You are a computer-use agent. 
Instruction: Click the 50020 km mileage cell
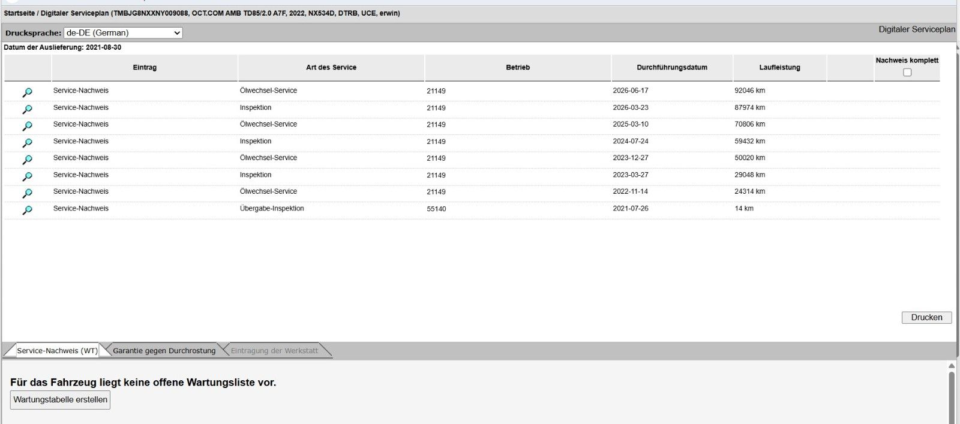[749, 158]
